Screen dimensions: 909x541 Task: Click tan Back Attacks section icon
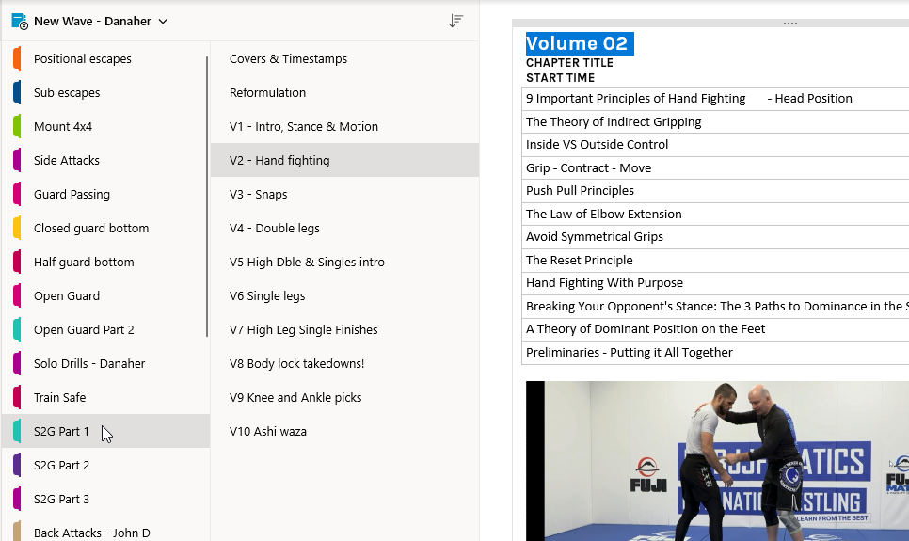(17, 533)
